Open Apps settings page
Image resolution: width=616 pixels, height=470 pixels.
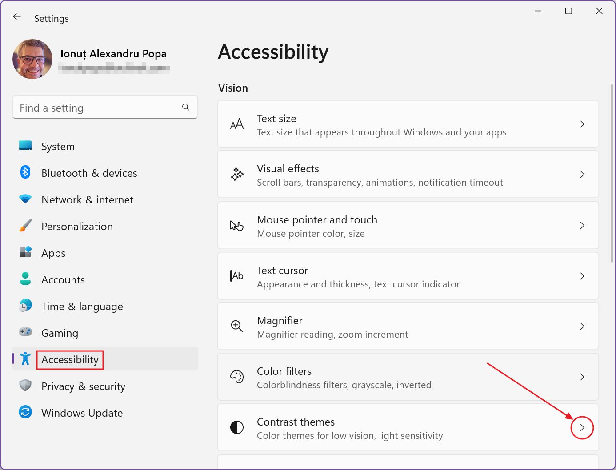[105, 253]
